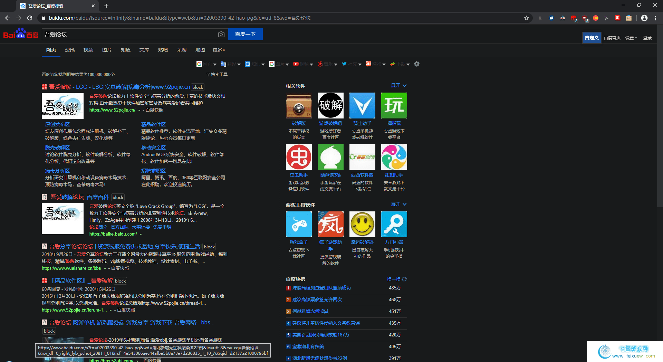Refresh the hot list with the 换一换 icon
The width and height of the screenshot is (663, 362).
point(404,279)
